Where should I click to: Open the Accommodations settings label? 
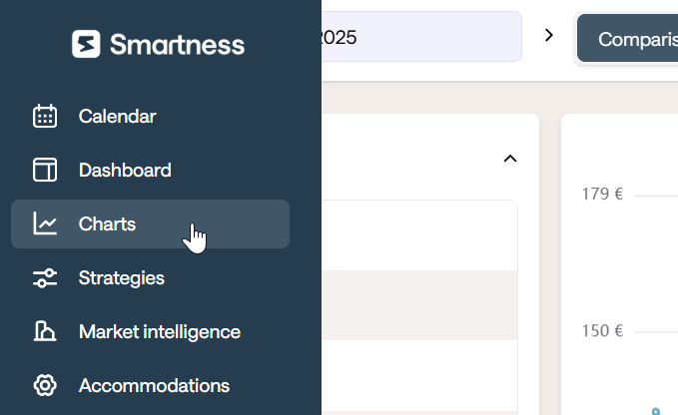tap(154, 386)
